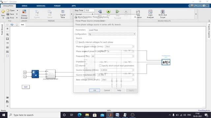
Task: Expand the Prepare gallery arrow
Action: coord(72,14)
